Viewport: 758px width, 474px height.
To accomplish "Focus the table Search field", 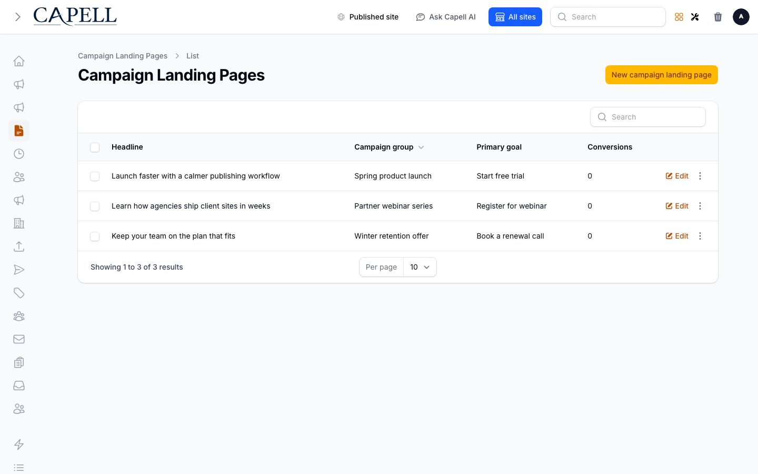I will coord(648,117).
